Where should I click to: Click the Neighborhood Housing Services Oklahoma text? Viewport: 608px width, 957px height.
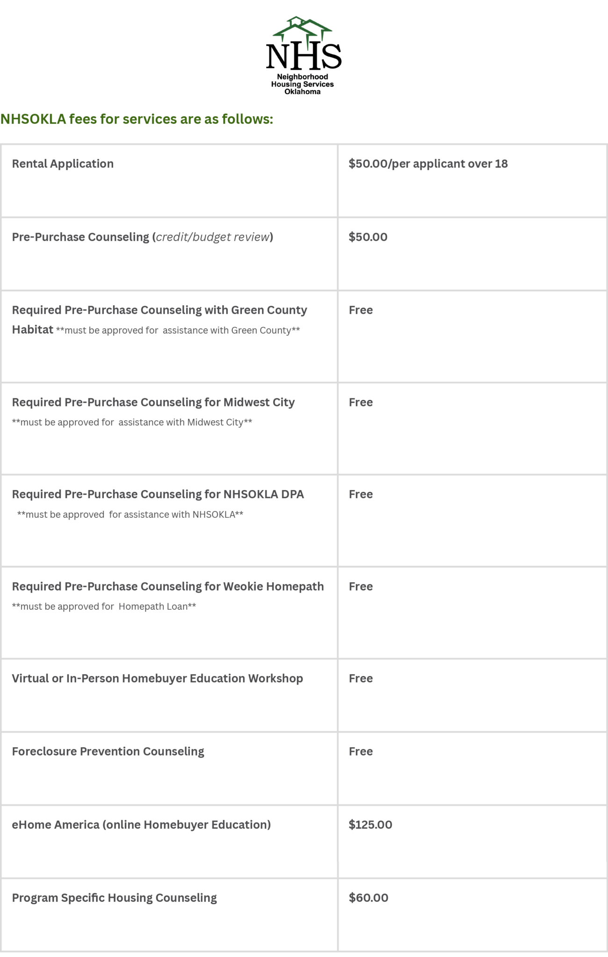point(303,84)
